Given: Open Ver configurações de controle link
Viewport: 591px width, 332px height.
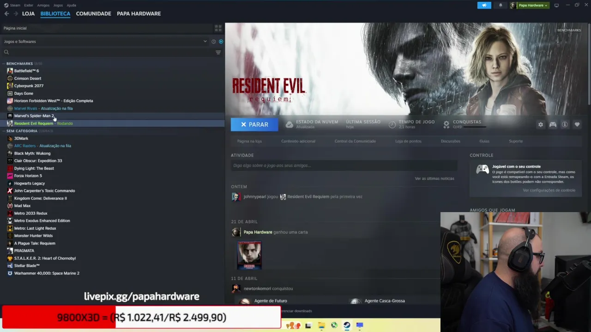Looking at the screenshot, I should tap(549, 190).
